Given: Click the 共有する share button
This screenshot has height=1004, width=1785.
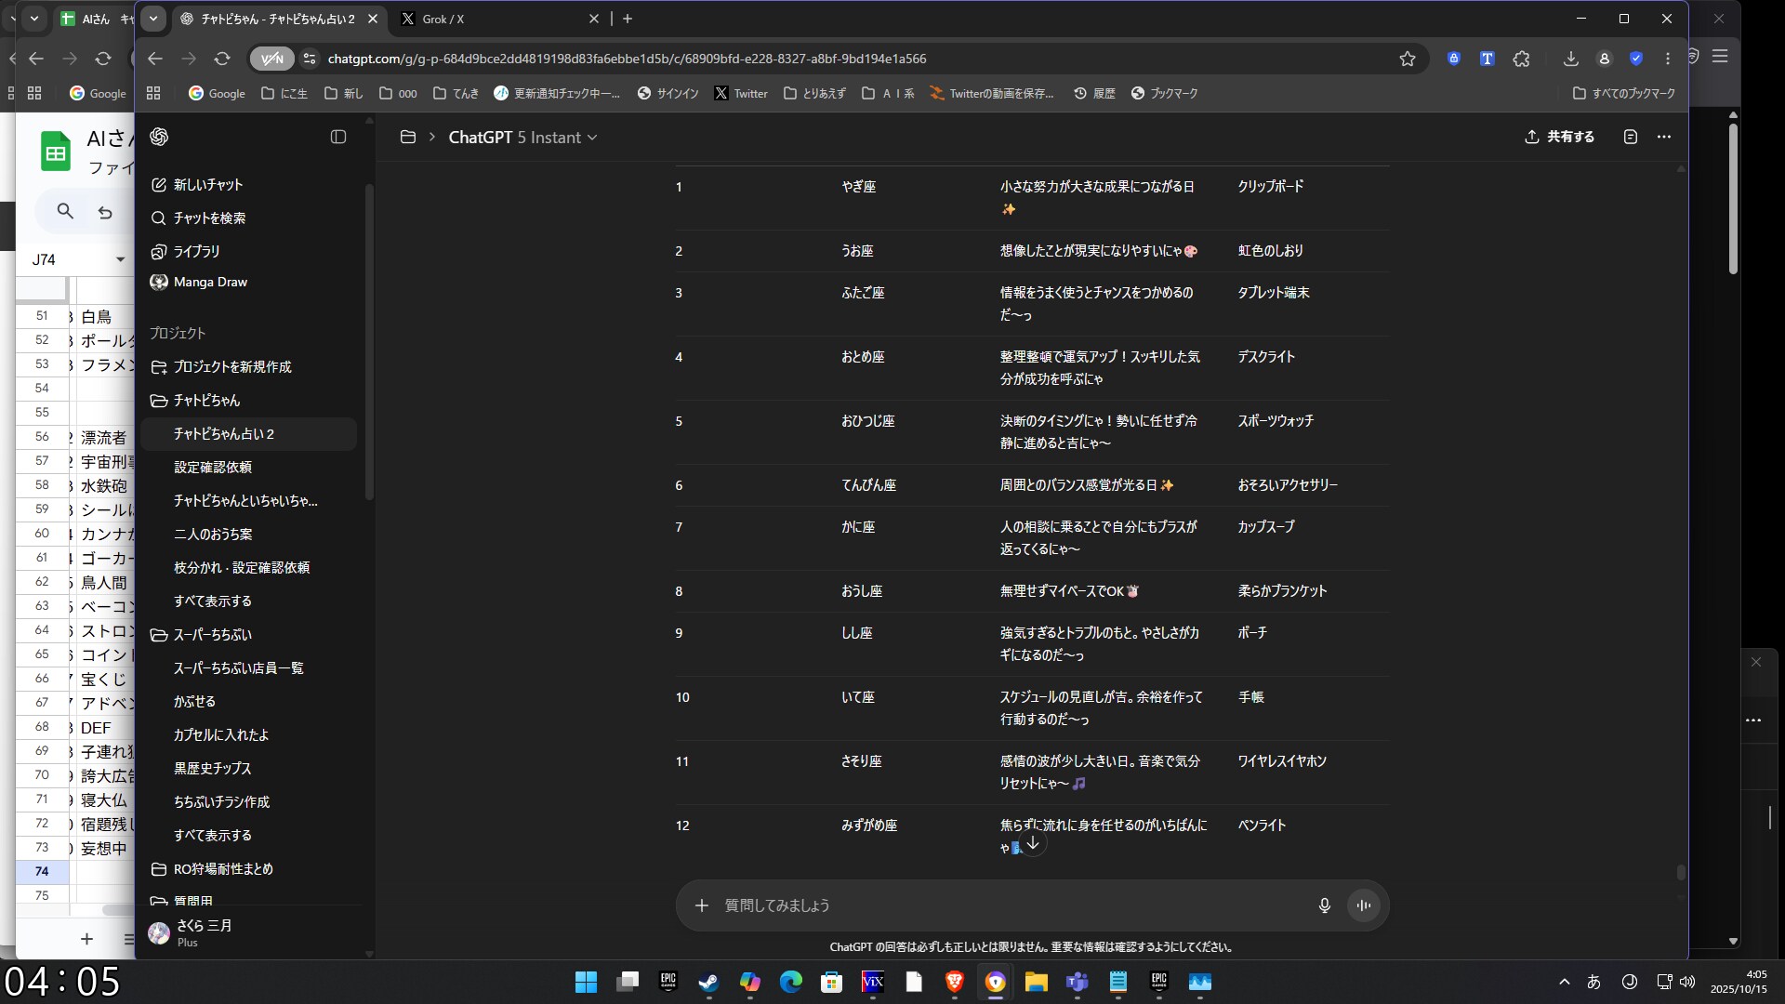Looking at the screenshot, I should pos(1560,137).
